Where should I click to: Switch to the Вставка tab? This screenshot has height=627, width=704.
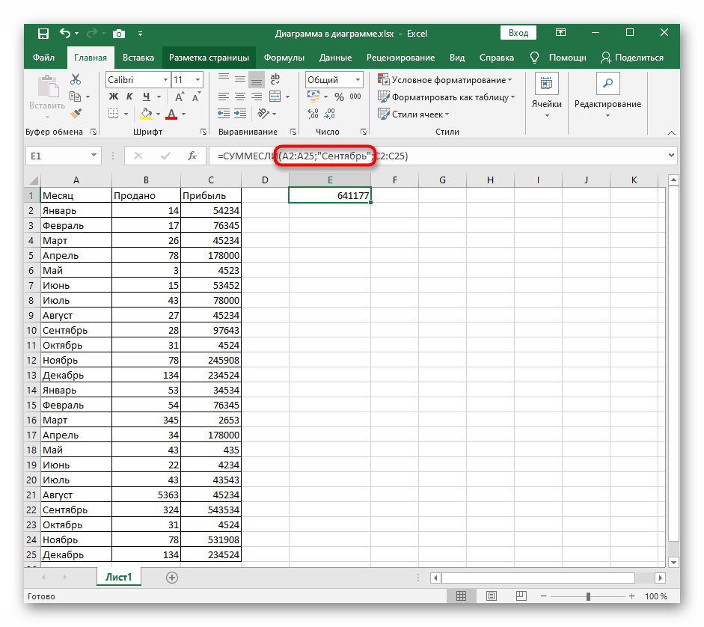click(x=138, y=58)
